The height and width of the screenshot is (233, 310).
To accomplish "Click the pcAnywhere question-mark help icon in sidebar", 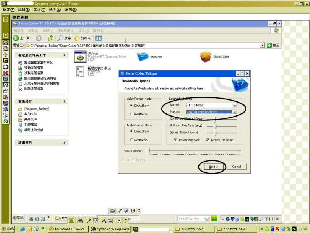I will [x=6, y=35].
